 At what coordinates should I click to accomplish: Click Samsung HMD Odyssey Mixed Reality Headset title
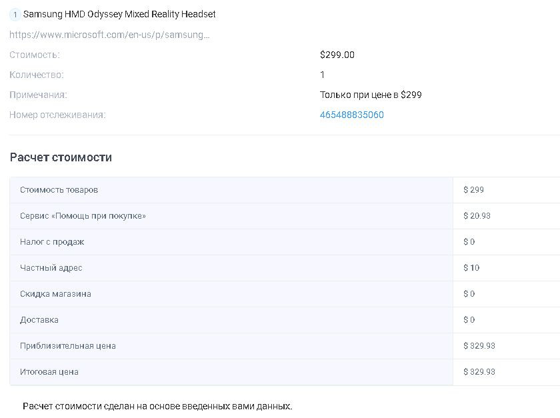[x=119, y=14]
